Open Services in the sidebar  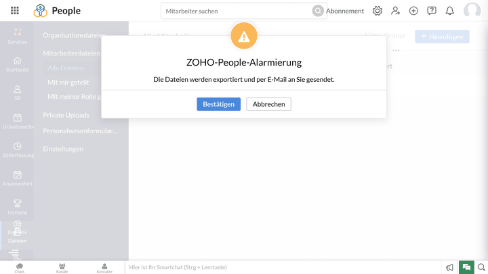[x=17, y=37]
